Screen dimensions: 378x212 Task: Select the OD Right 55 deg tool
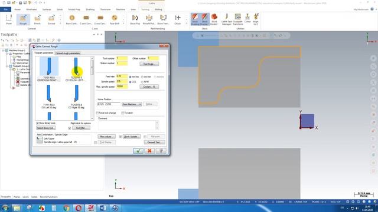point(76,97)
